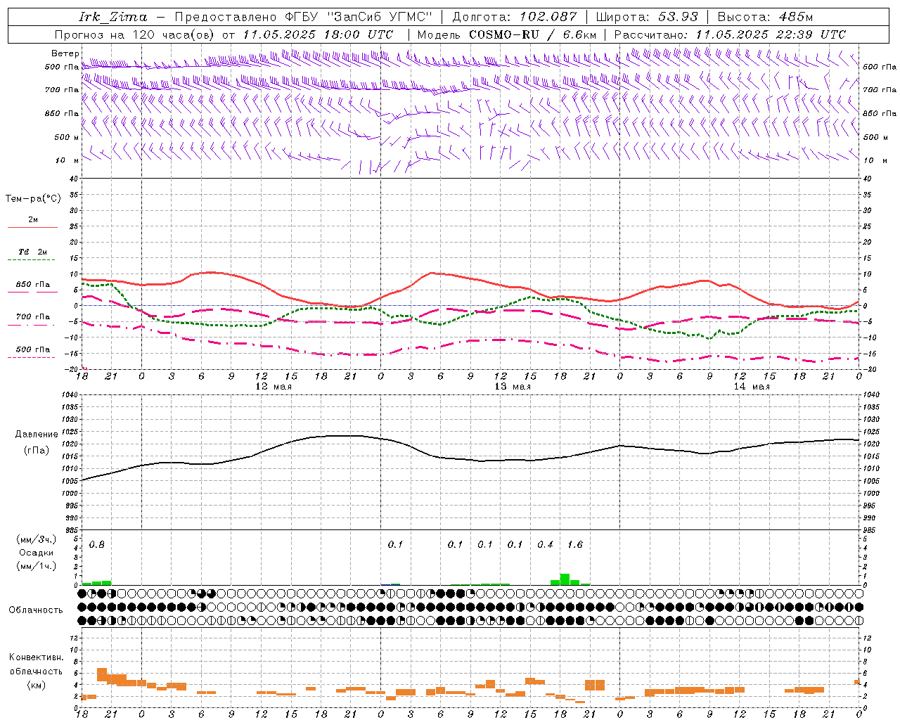Click the Осадки precipitation label

click(x=36, y=553)
